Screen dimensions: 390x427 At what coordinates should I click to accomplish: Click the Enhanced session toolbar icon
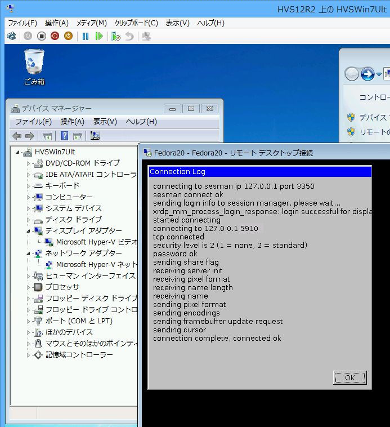click(146, 36)
